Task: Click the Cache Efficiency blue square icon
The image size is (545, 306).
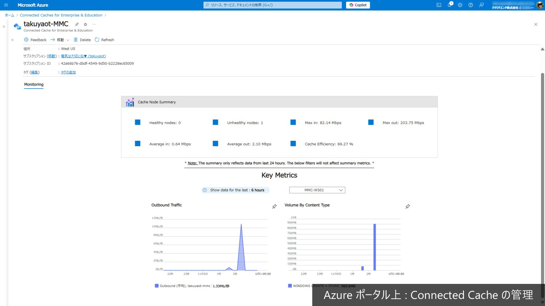Action: 293,144
